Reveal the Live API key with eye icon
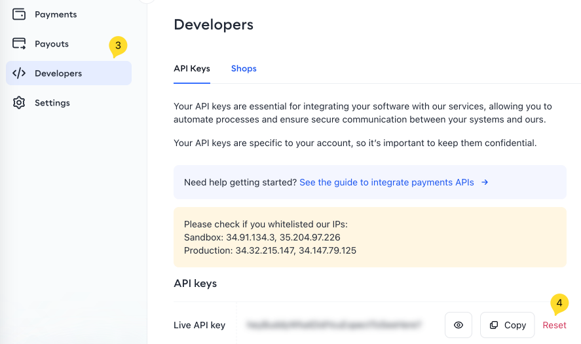Screen dimensions: 581x344 (x=459, y=325)
